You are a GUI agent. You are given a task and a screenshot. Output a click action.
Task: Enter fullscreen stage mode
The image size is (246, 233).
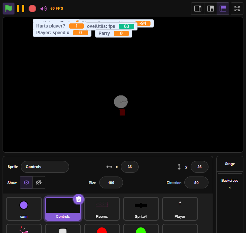[x=237, y=9]
